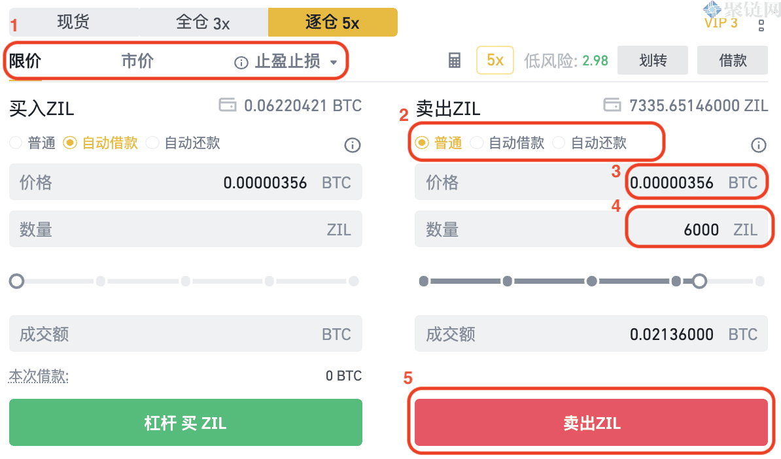Click the buy 数量 ZIL input field
The width and height of the screenshot is (781, 459).
click(185, 229)
